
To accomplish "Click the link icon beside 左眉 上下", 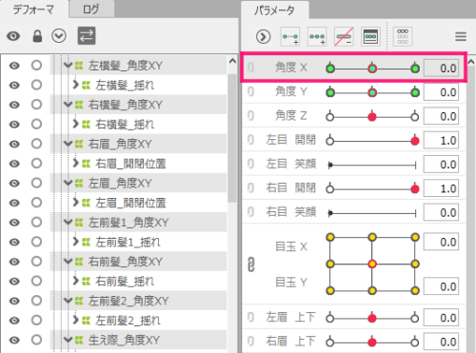I will [250, 317].
